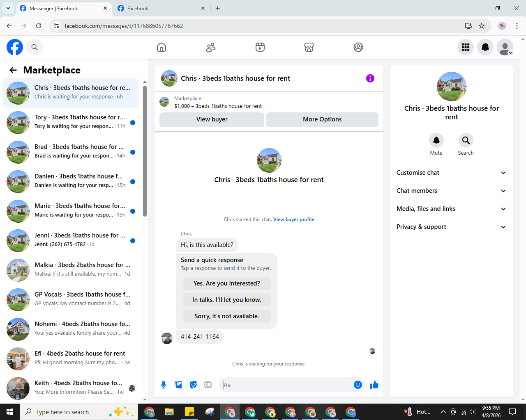
Task: Open the emoji picker smiley icon
Action: click(x=358, y=385)
